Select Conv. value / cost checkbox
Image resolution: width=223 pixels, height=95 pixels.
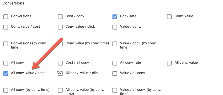coord(6,27)
